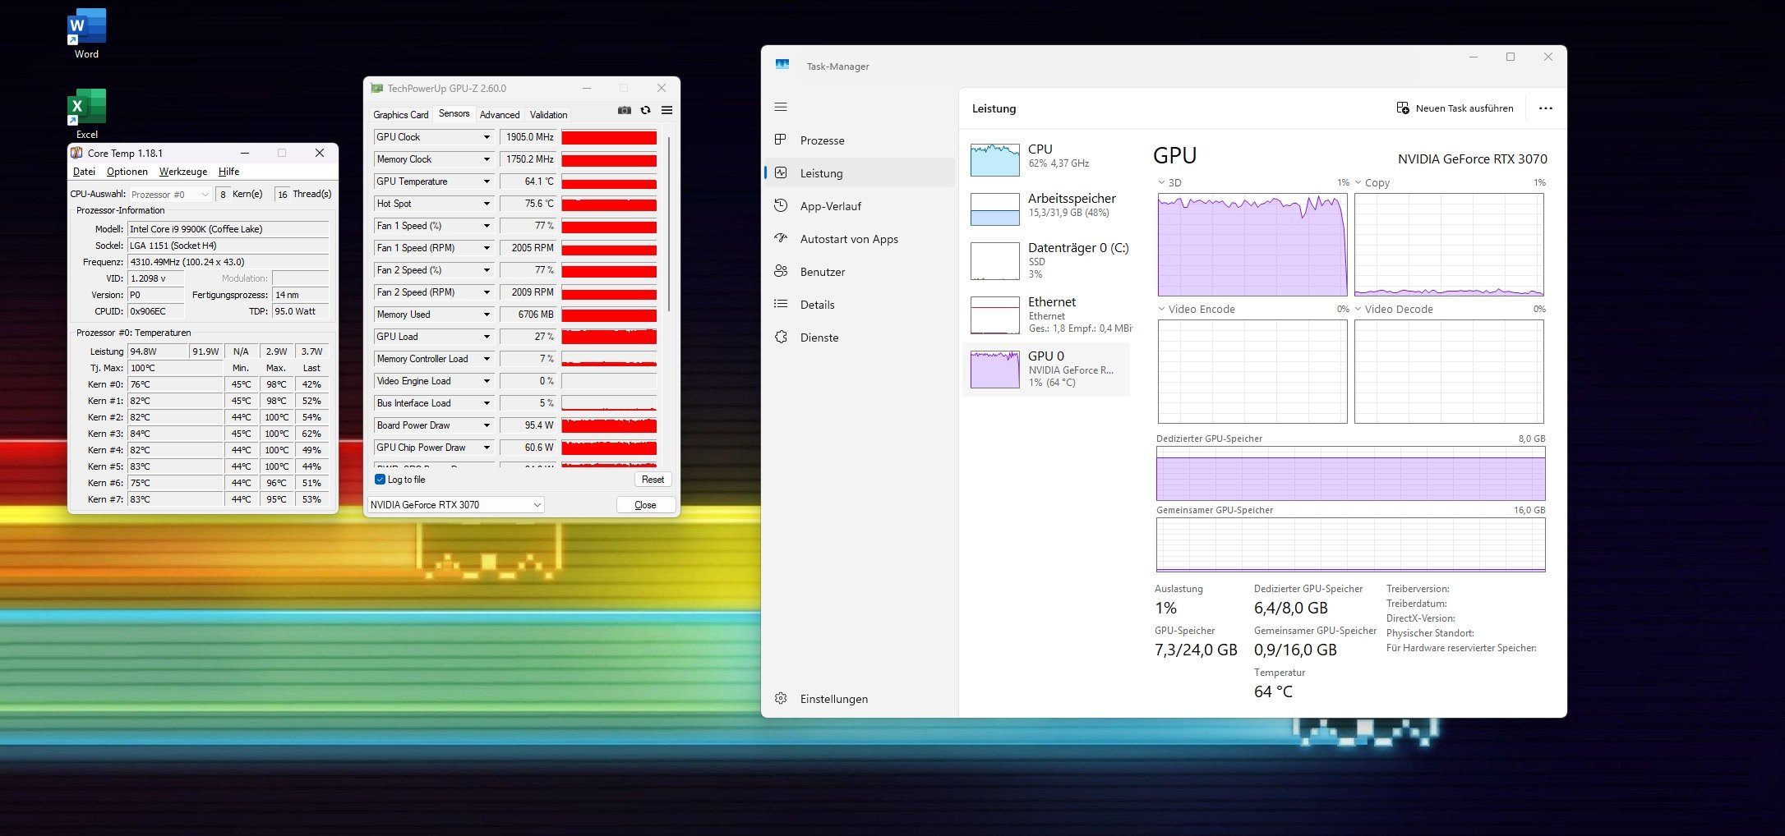Click the Reset button in GPU-Z
The height and width of the screenshot is (836, 1785).
click(x=653, y=480)
